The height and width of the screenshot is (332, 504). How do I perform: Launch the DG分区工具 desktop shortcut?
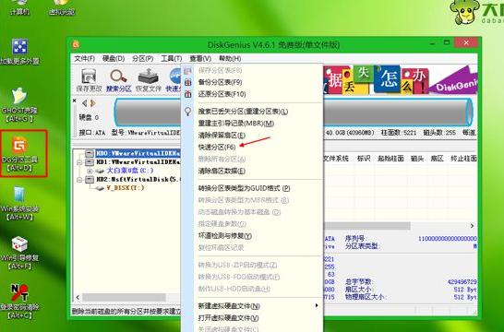click(x=20, y=153)
